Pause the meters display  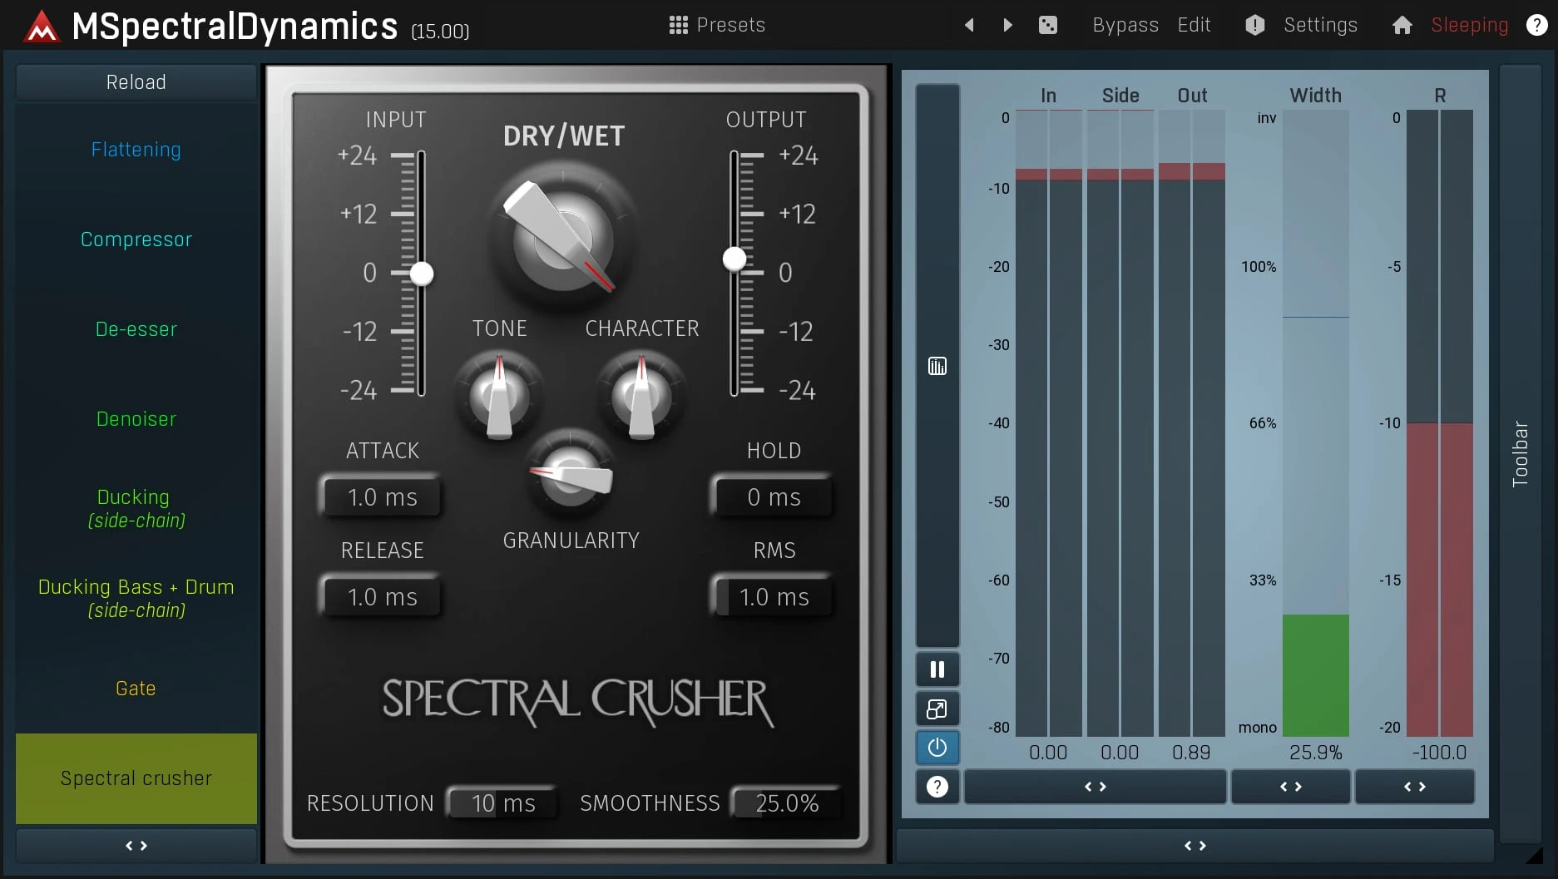937,669
